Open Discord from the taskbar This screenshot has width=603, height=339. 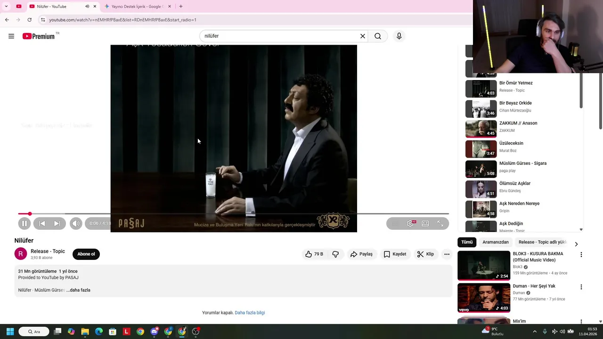[154, 331]
